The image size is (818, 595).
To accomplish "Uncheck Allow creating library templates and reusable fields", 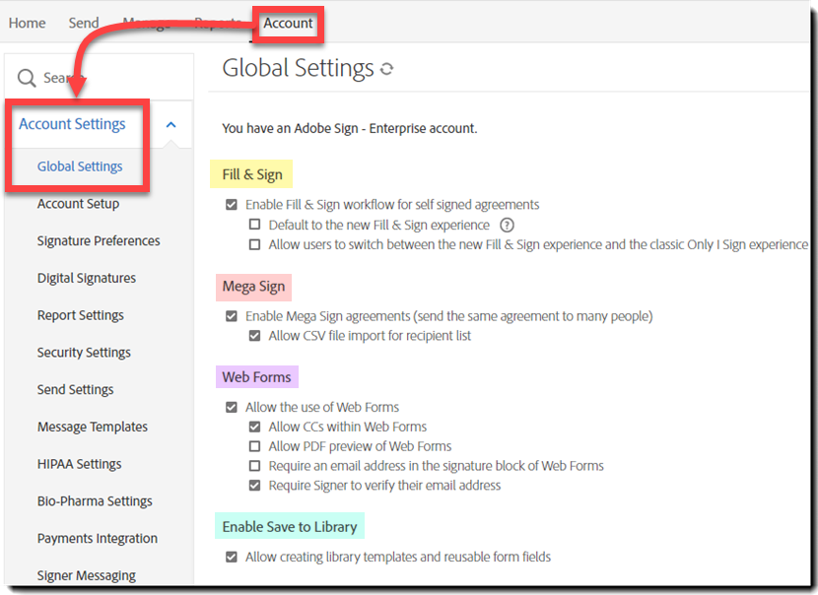I will click(x=232, y=557).
